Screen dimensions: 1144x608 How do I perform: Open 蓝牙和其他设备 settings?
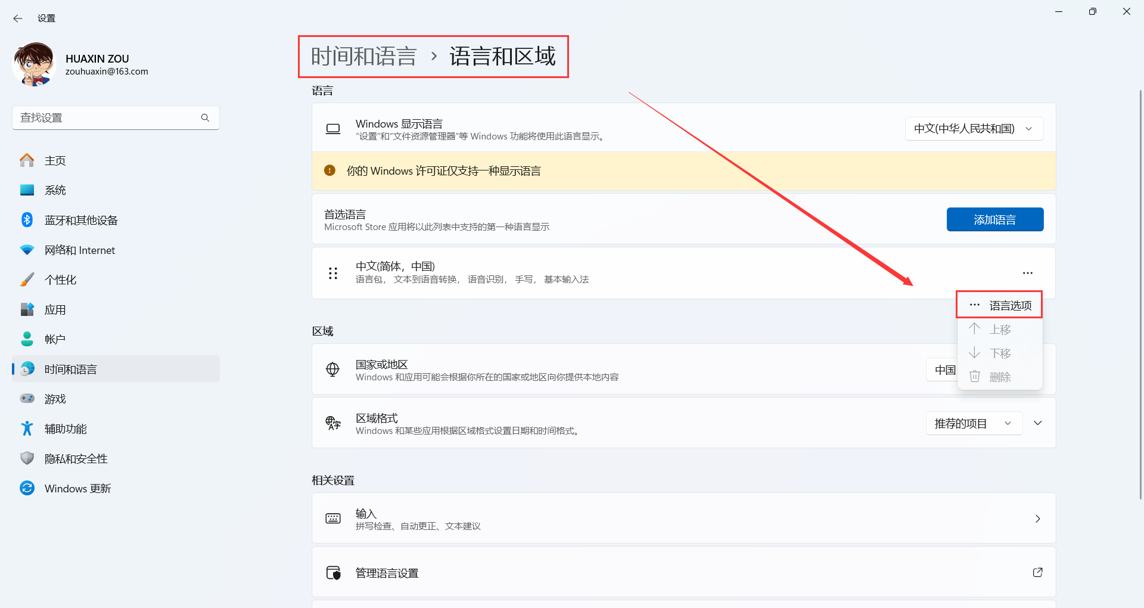pyautogui.click(x=116, y=220)
